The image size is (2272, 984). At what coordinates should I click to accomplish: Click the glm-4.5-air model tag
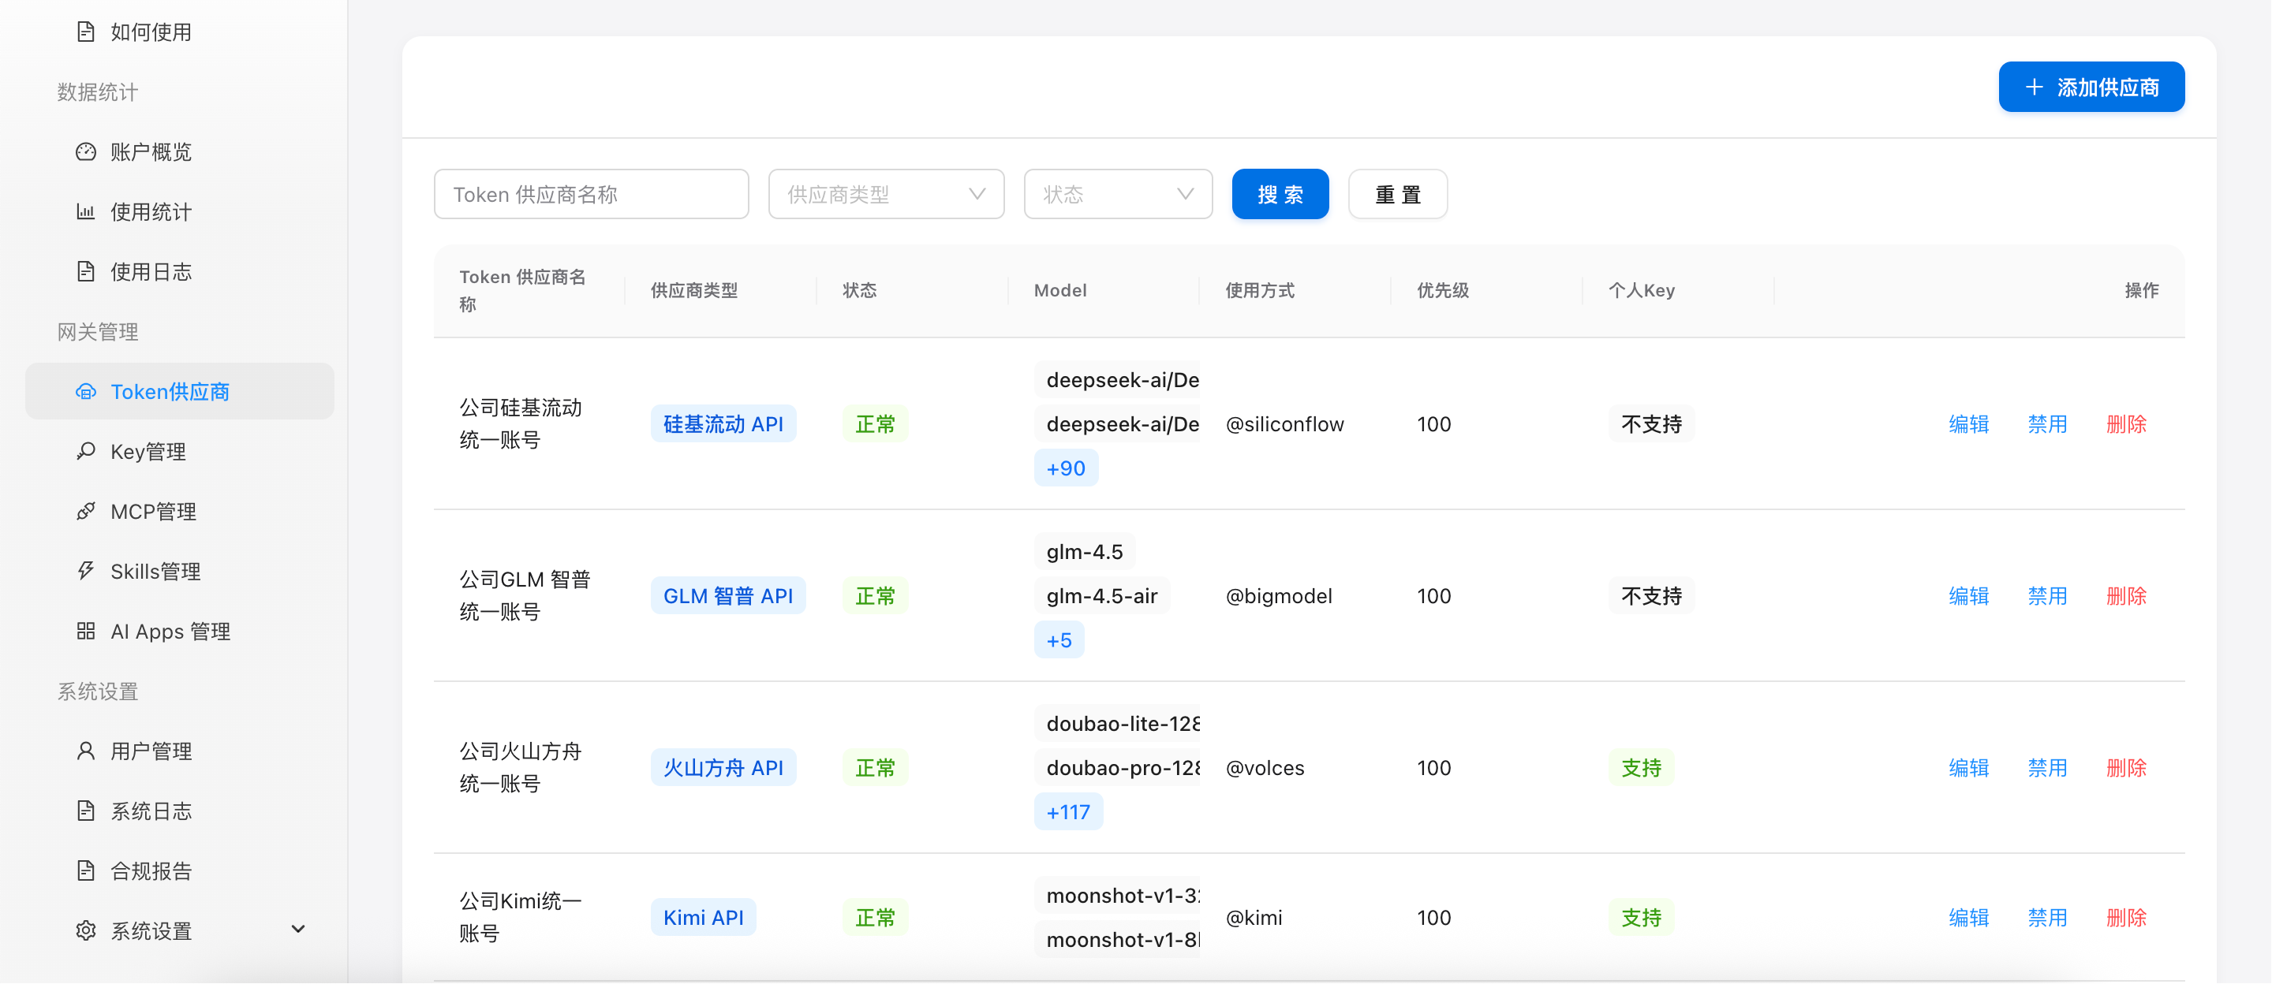(x=1101, y=597)
